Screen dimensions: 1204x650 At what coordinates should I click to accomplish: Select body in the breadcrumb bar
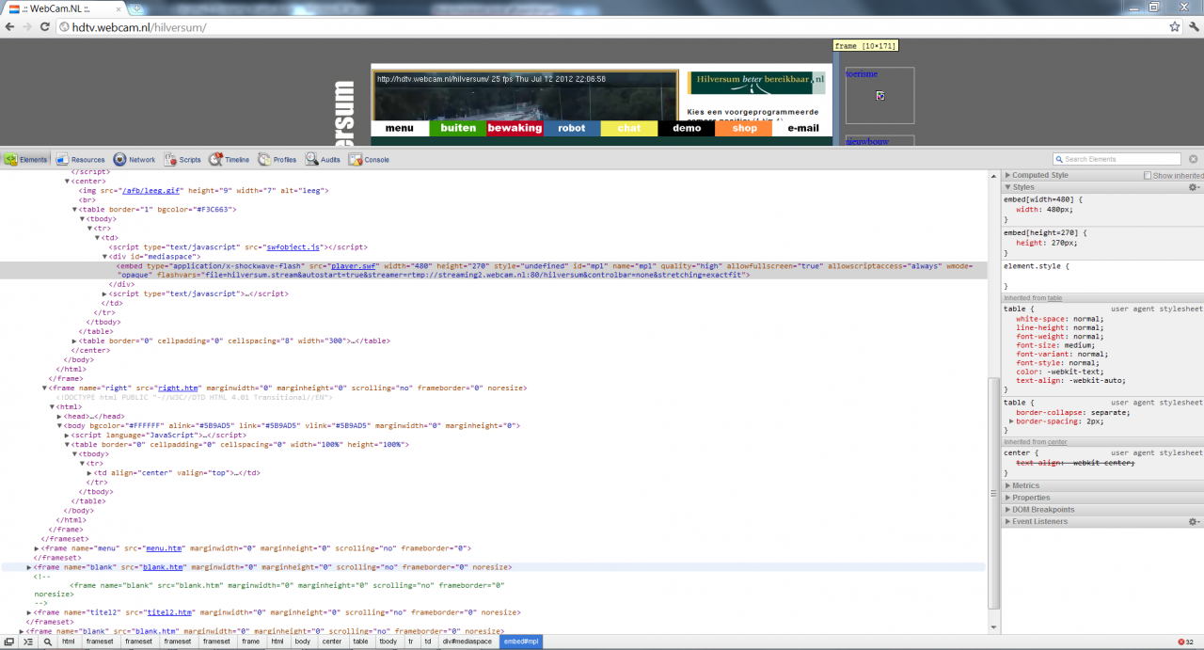pyautogui.click(x=302, y=642)
